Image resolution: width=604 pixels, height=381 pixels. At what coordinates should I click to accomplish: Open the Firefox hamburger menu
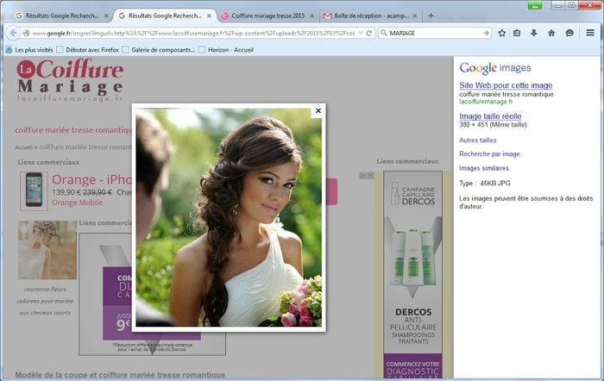tap(590, 33)
